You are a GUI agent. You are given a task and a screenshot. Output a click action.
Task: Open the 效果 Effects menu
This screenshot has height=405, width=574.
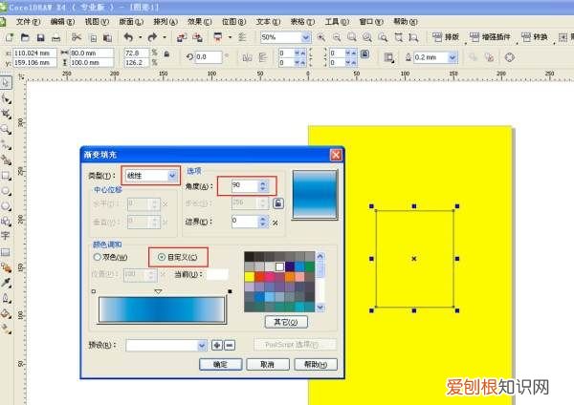click(x=200, y=22)
